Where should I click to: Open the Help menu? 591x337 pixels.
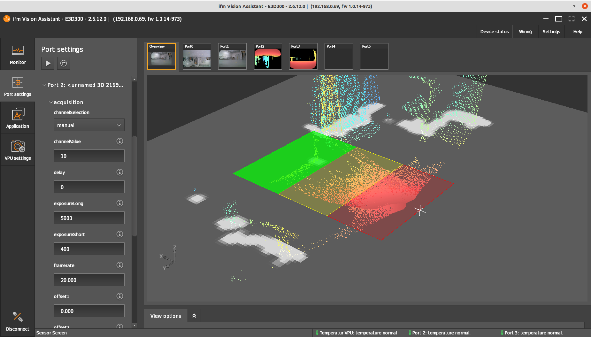[x=578, y=32]
